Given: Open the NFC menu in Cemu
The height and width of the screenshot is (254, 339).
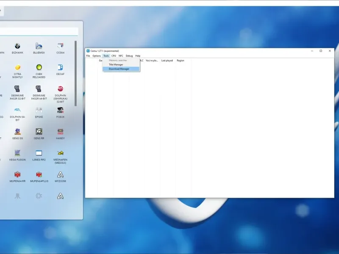Looking at the screenshot, I should [121, 56].
